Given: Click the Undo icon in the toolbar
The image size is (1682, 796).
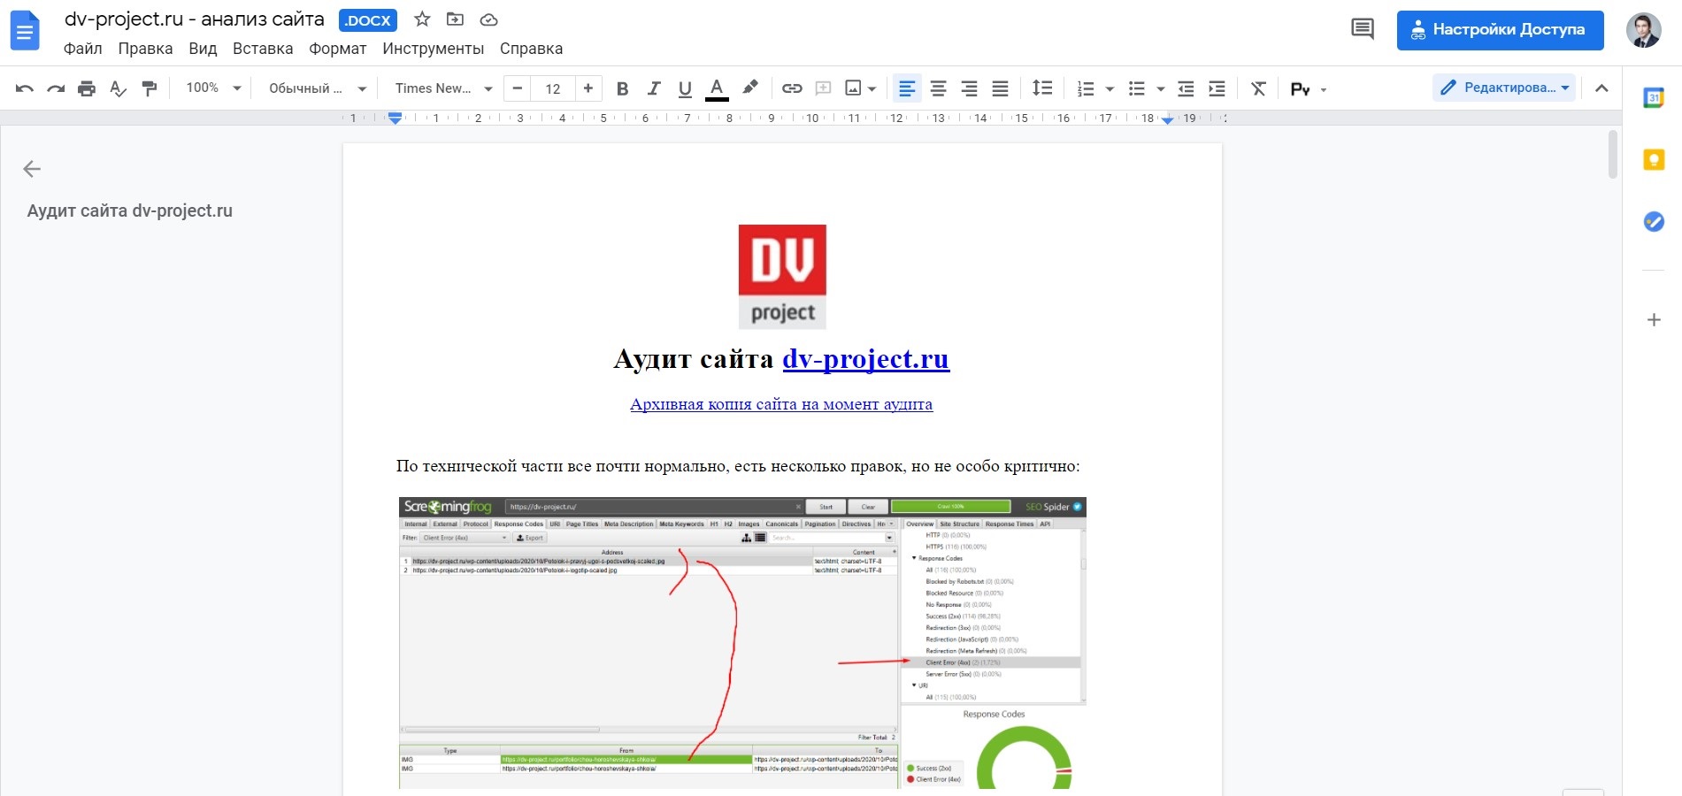Looking at the screenshot, I should click(x=23, y=88).
